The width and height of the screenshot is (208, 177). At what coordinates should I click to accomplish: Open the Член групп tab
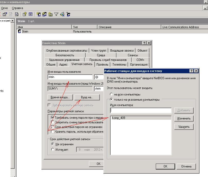coord(98,51)
